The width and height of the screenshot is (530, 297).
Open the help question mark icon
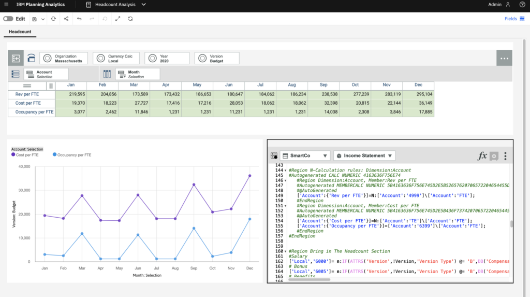pyautogui.click(x=522, y=5)
